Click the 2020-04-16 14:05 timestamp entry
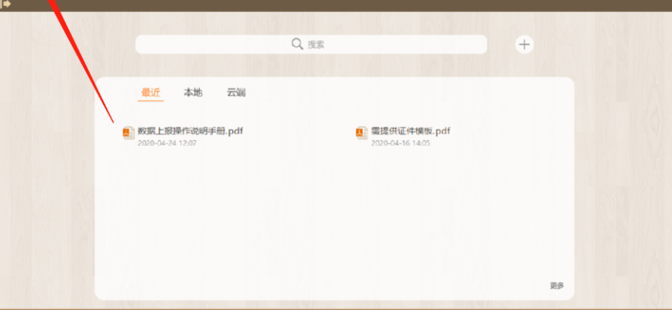Image resolution: width=672 pixels, height=310 pixels. [400, 143]
